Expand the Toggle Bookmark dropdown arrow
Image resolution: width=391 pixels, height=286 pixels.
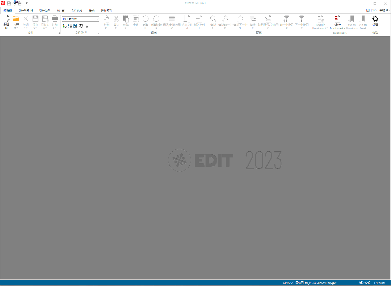[x=327, y=28]
